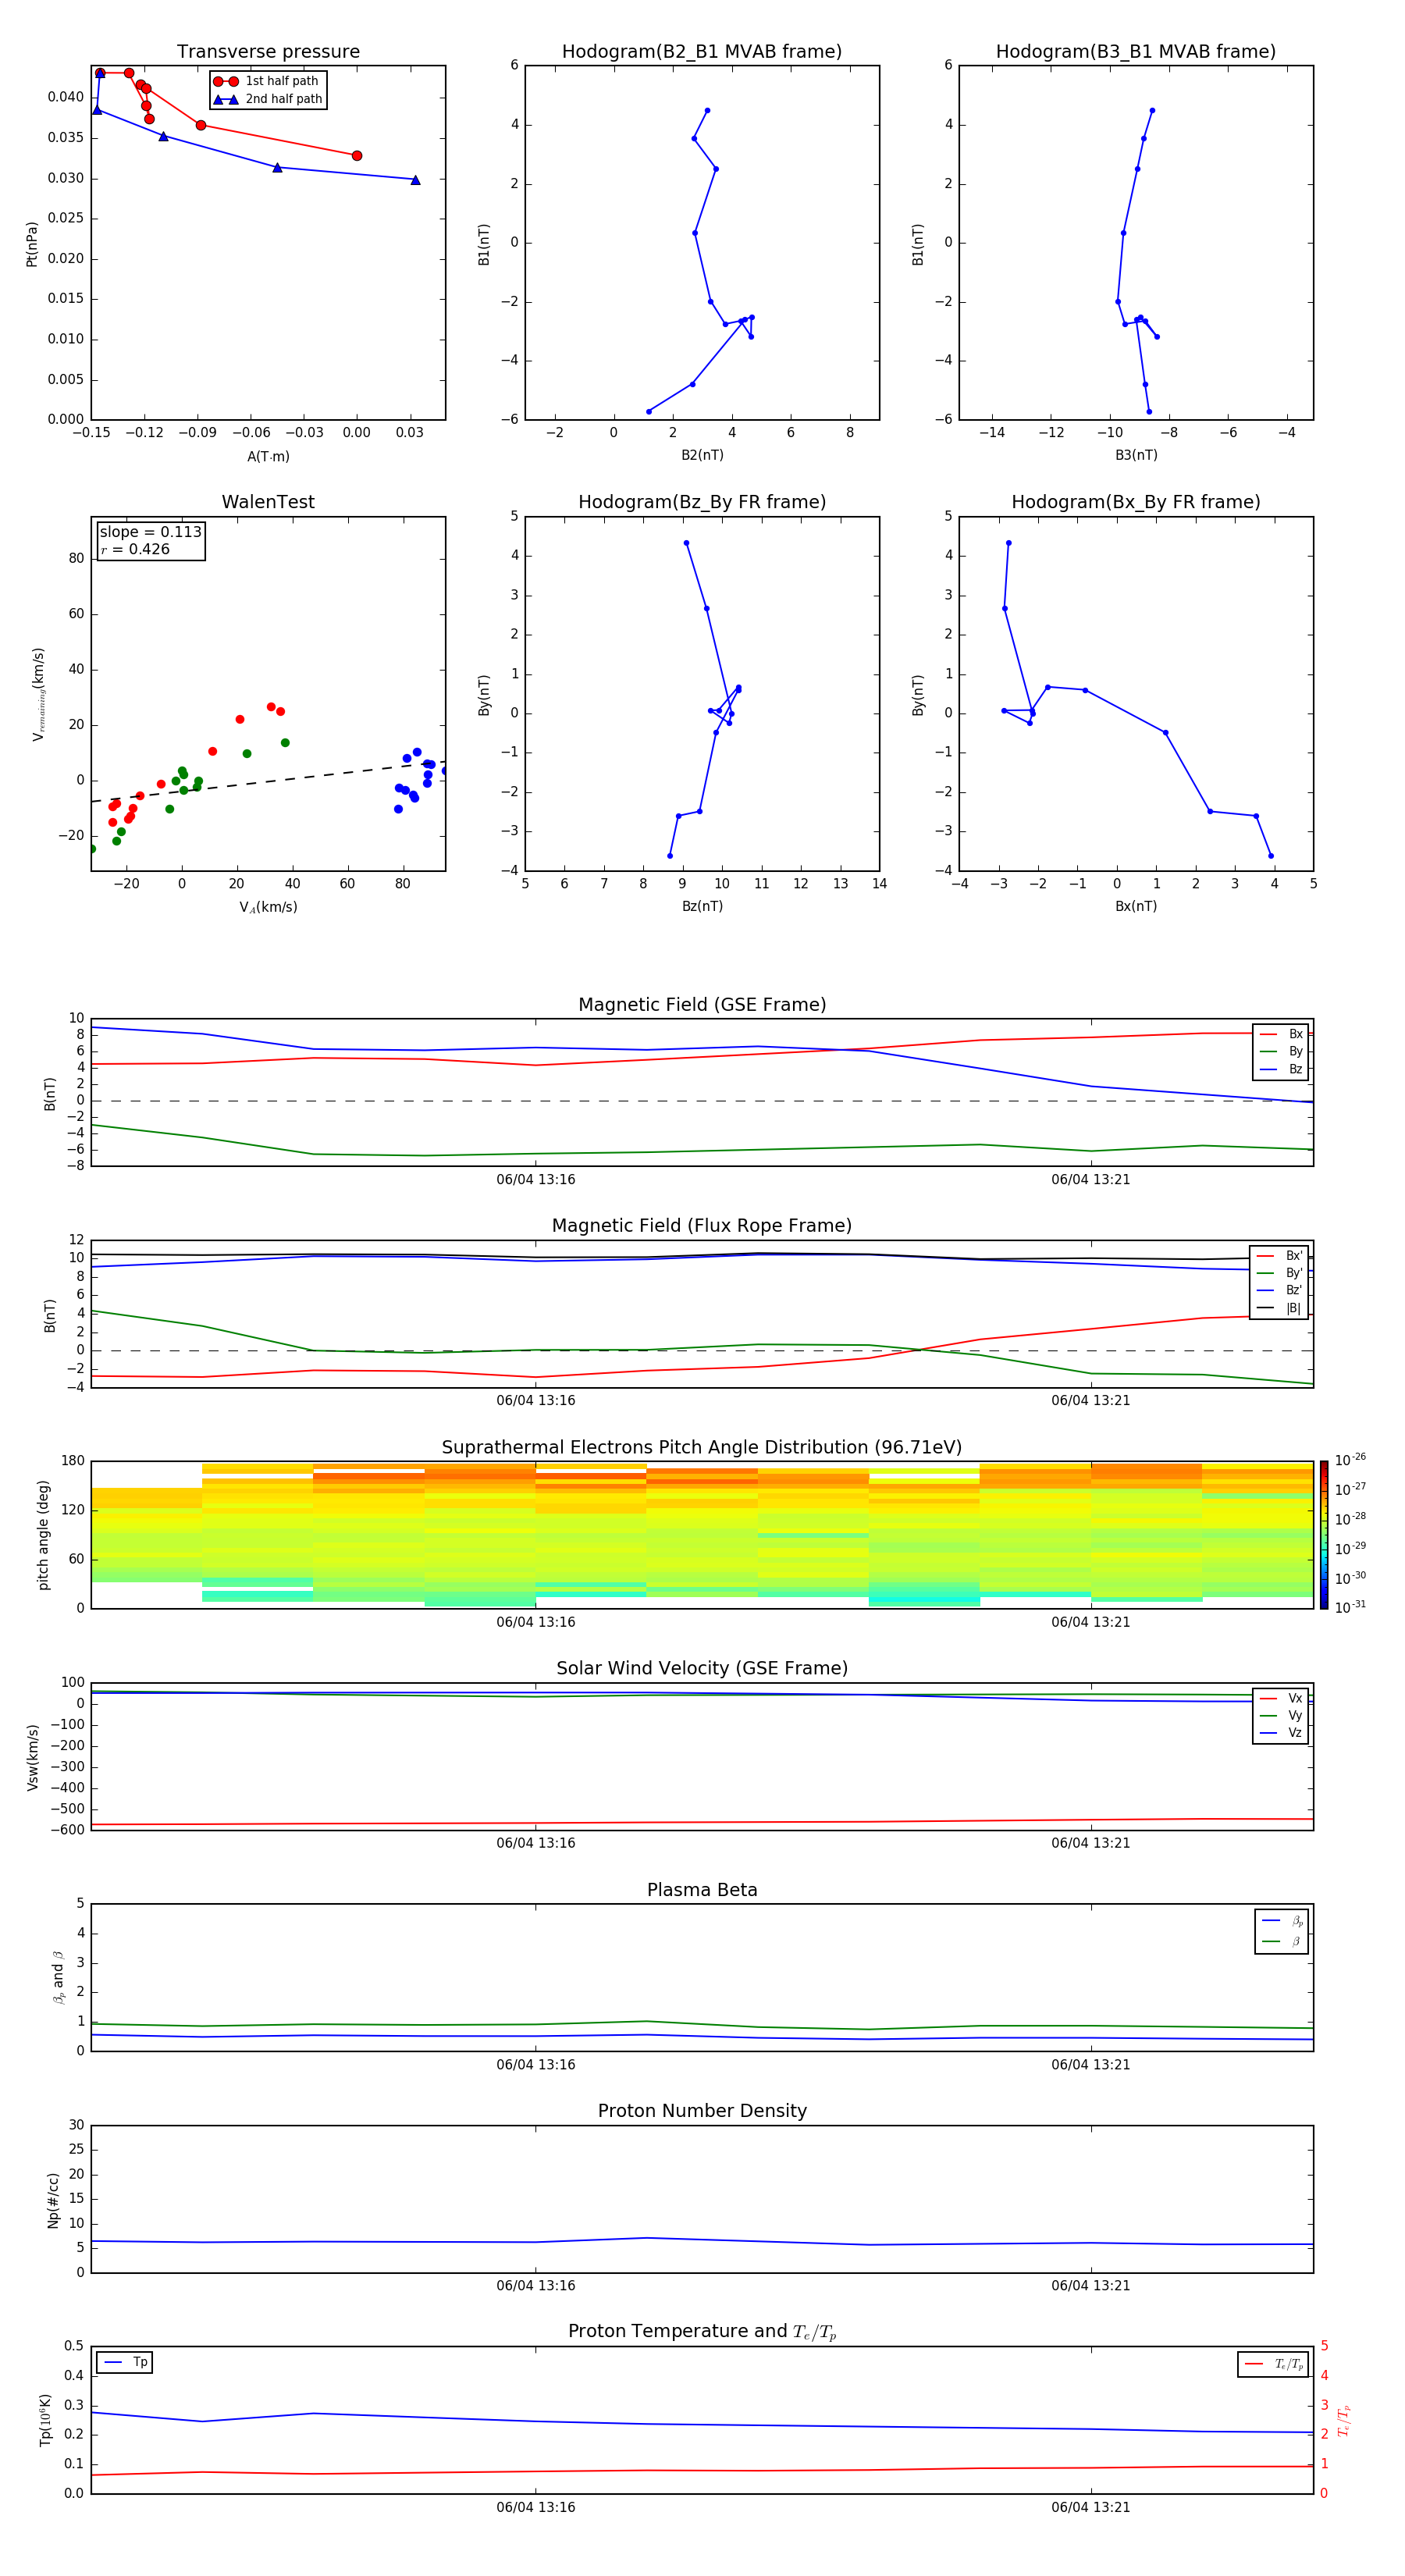The image size is (1405, 2576).
Task: Click the 'Vsw(km/s)' y-axis label
Action: (x=32, y=1757)
